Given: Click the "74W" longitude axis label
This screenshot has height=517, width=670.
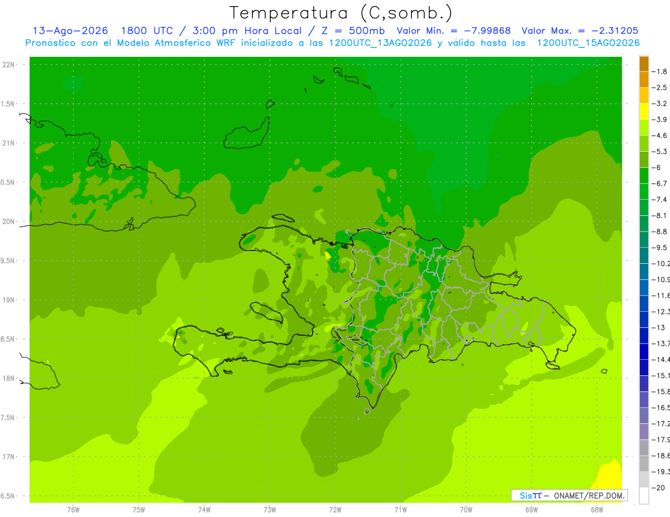Looking at the screenshot, I should pos(204,509).
